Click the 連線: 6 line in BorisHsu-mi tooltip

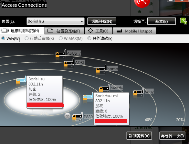[x=101, y=111]
